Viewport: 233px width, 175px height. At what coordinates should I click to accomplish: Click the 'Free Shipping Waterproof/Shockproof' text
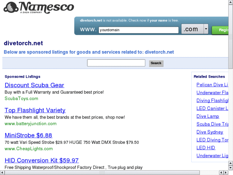[x=74, y=167]
